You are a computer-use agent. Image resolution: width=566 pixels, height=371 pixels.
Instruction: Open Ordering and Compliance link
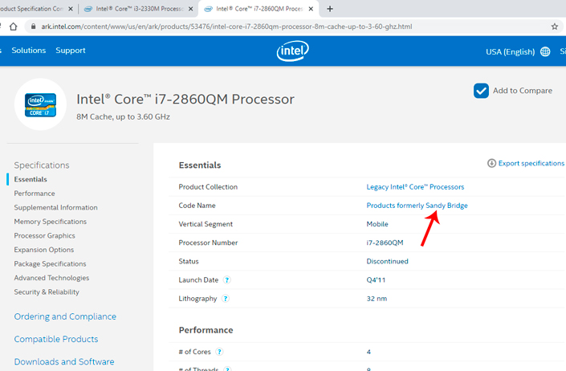(x=65, y=316)
